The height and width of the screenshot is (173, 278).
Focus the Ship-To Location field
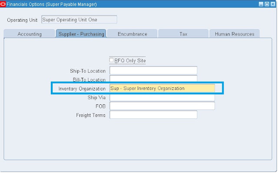click(x=153, y=70)
